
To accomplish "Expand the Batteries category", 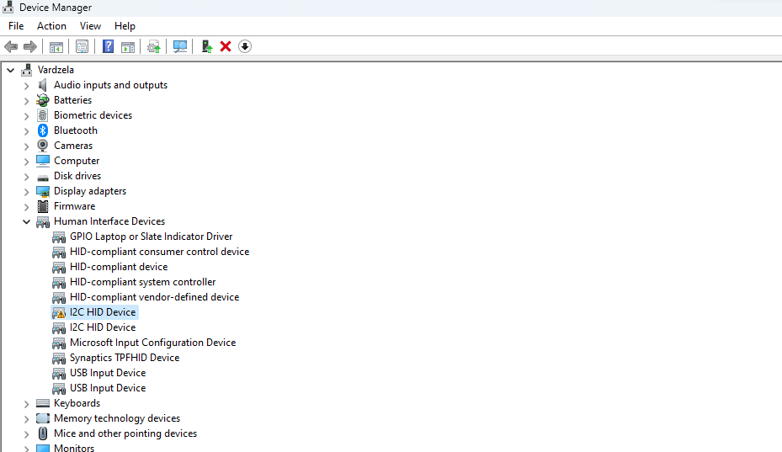I will click(x=26, y=101).
